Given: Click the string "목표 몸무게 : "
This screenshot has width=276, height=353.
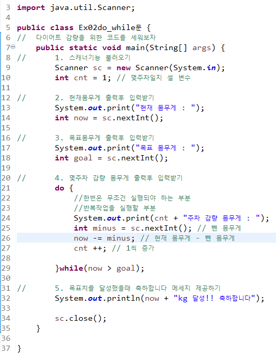Looking at the screenshot, I should click(x=165, y=148).
